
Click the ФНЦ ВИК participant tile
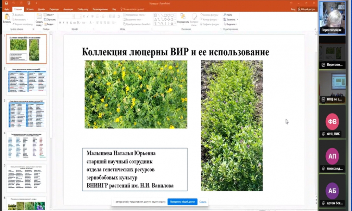coord(332,122)
